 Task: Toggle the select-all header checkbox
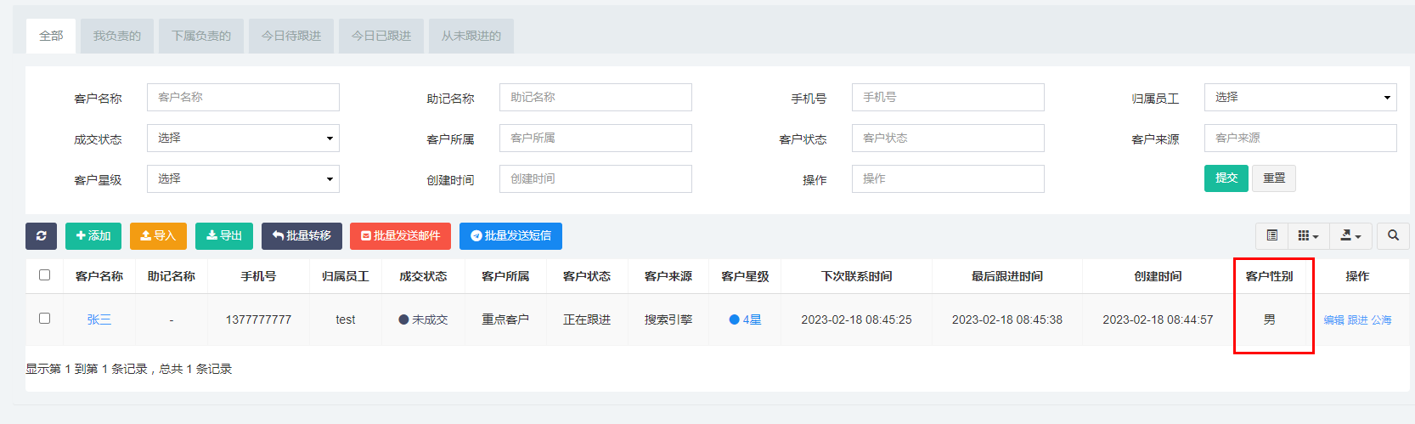point(44,274)
